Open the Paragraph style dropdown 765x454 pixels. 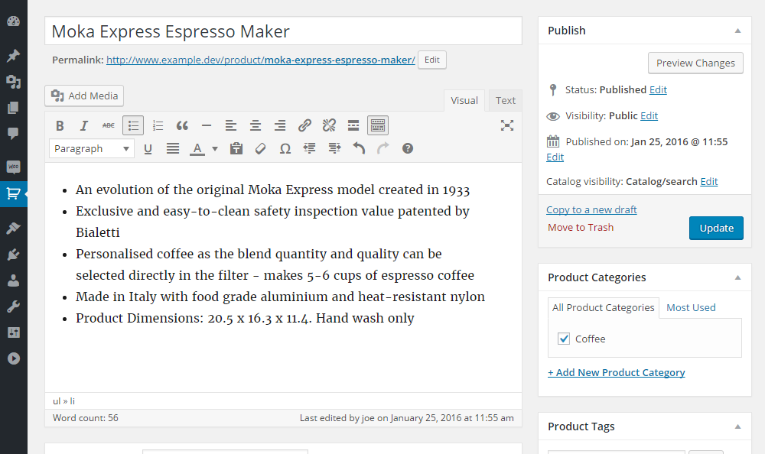(91, 148)
